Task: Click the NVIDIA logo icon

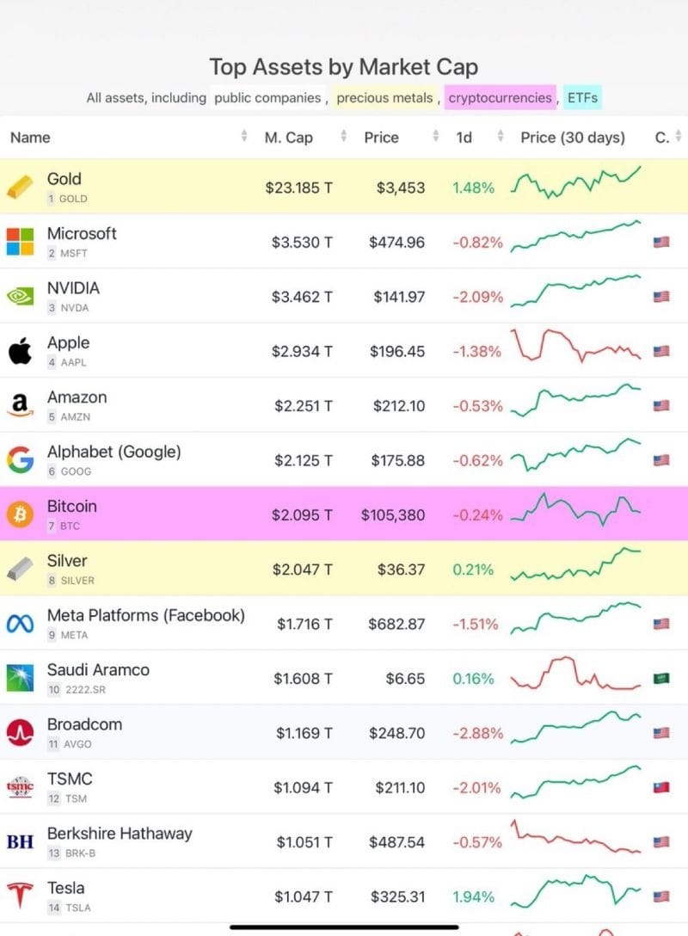Action: pos(20,297)
